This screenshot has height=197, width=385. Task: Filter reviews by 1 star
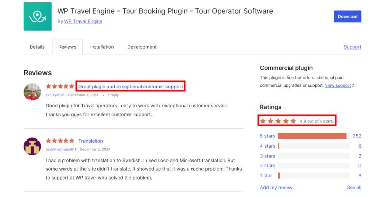[266, 176]
